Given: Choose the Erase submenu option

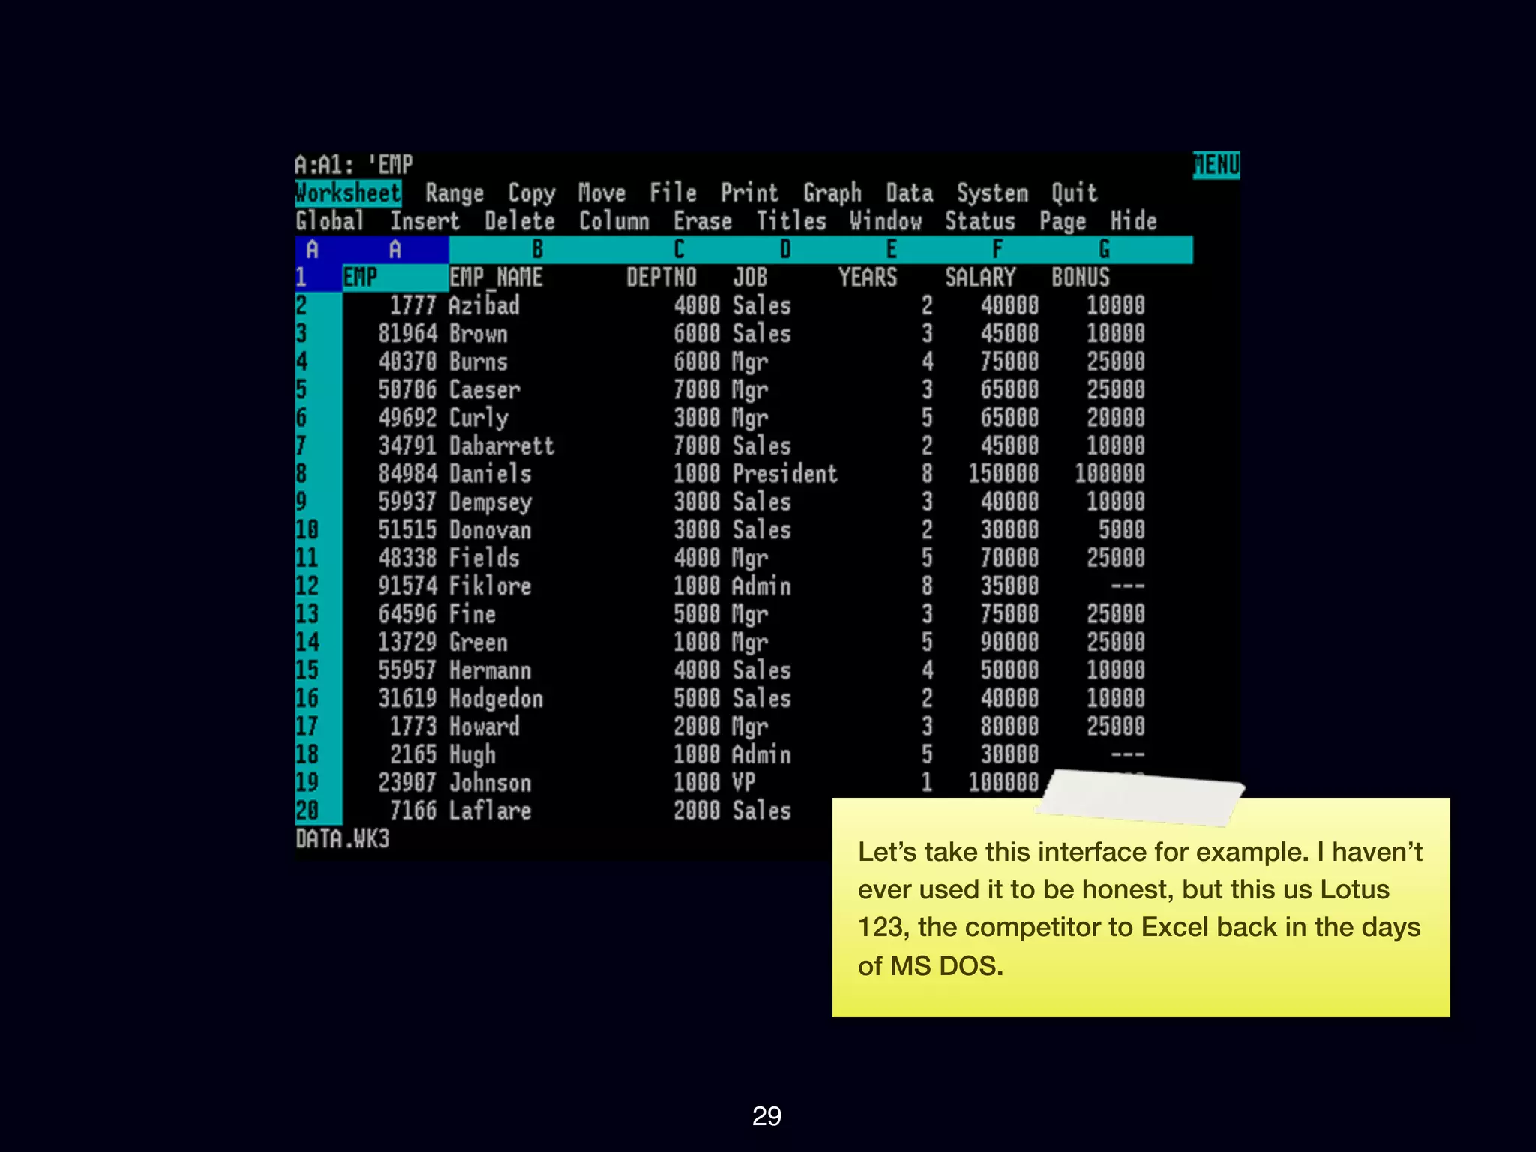Looking at the screenshot, I should [x=703, y=221].
